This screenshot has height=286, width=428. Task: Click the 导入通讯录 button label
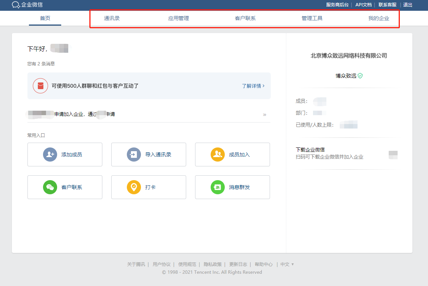click(158, 155)
